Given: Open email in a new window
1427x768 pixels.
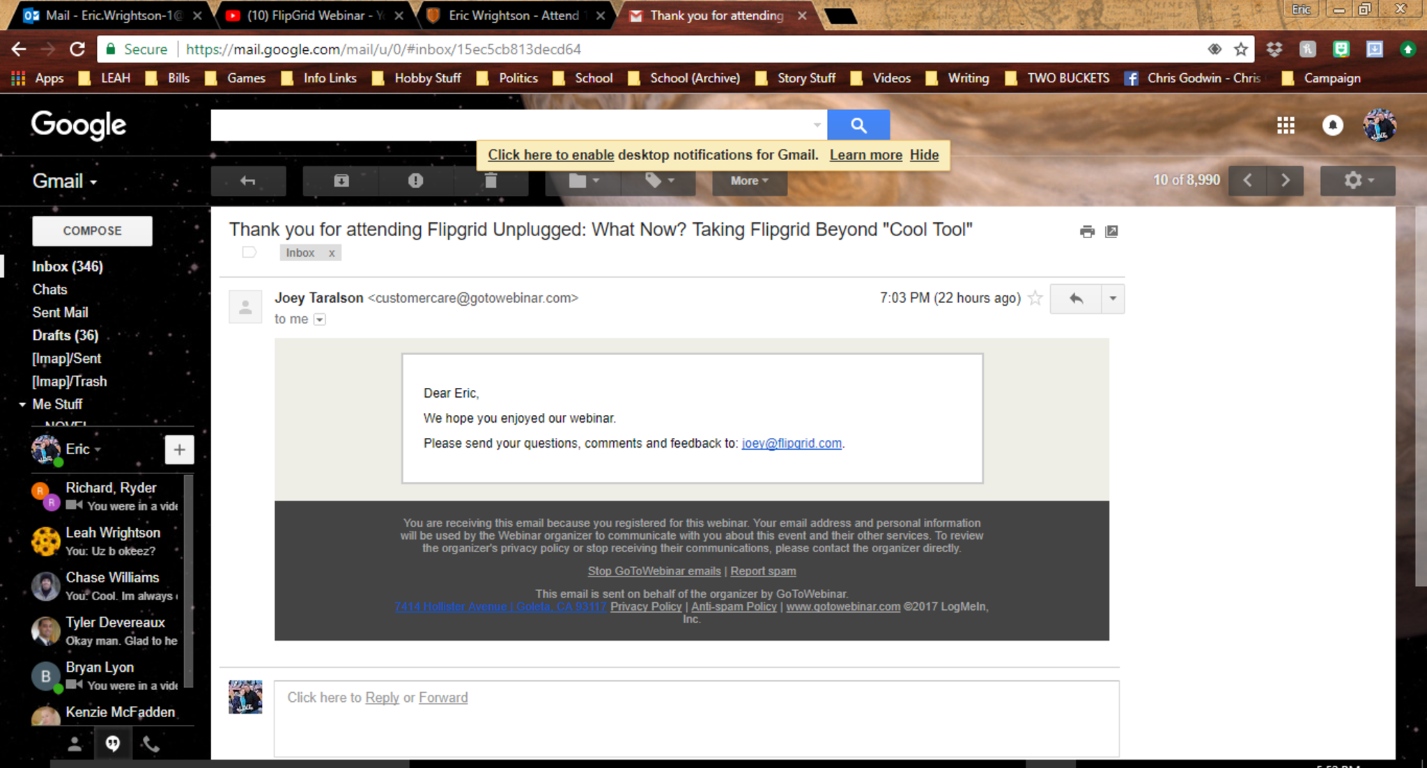Looking at the screenshot, I should coord(1111,232).
